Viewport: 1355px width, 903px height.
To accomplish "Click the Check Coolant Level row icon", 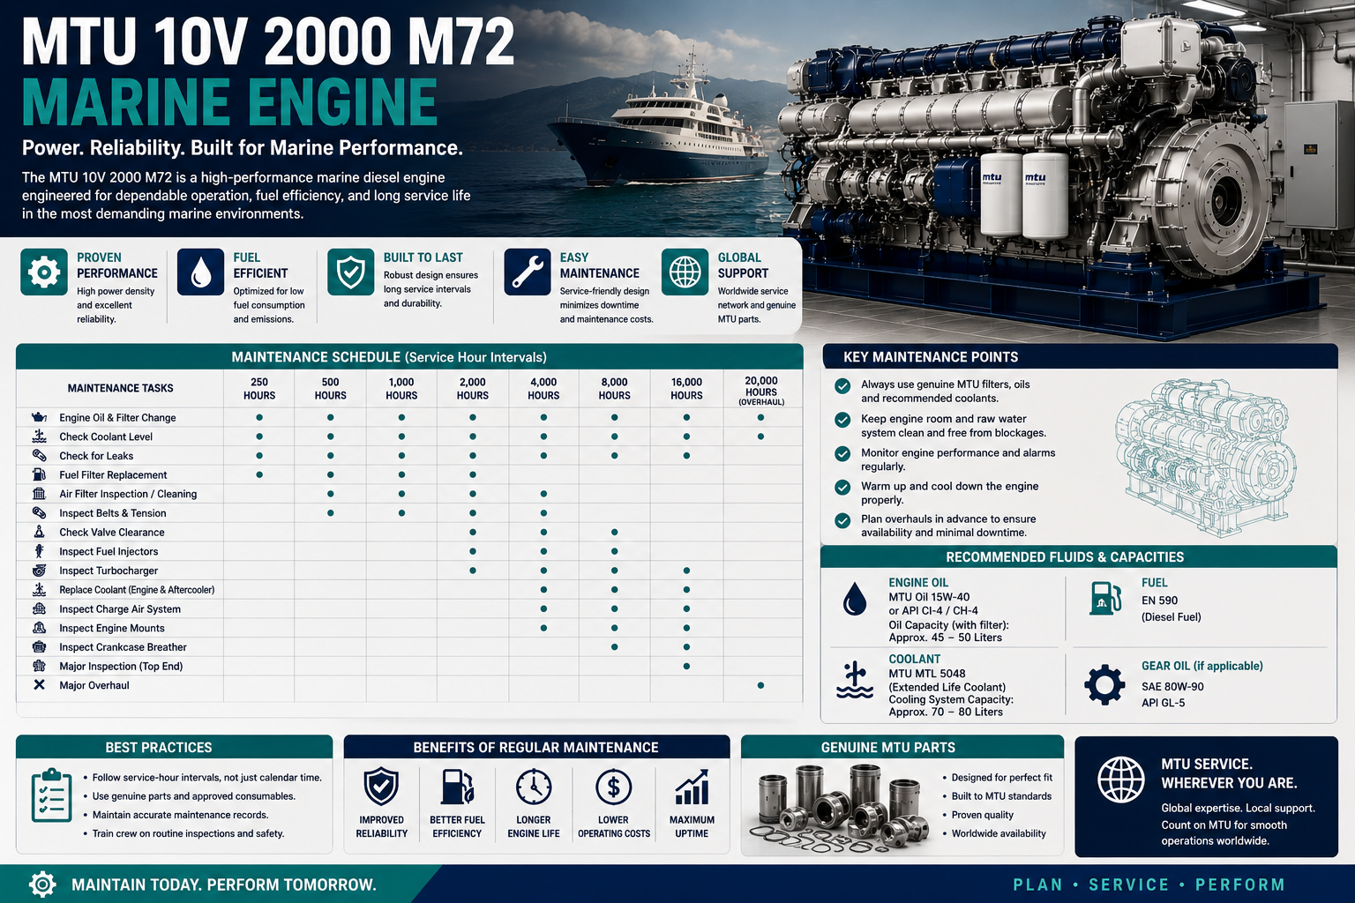I will [x=39, y=437].
